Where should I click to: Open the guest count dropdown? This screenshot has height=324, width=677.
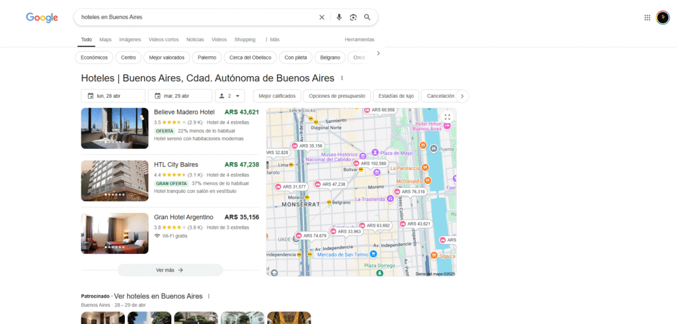tap(230, 96)
